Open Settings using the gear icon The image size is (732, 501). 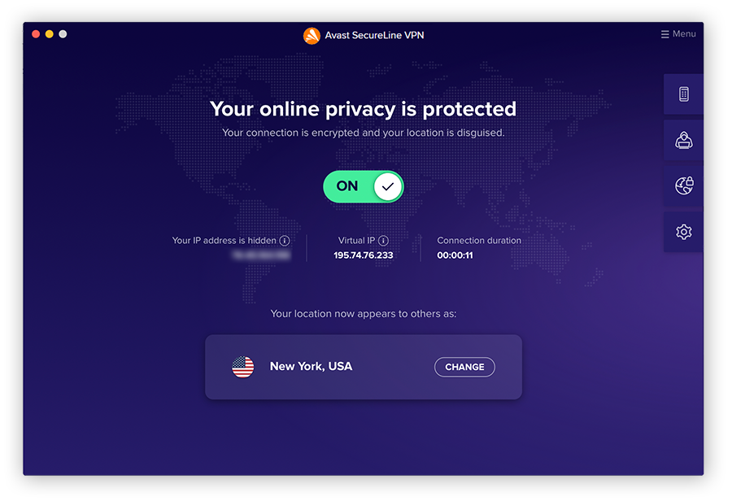683,231
